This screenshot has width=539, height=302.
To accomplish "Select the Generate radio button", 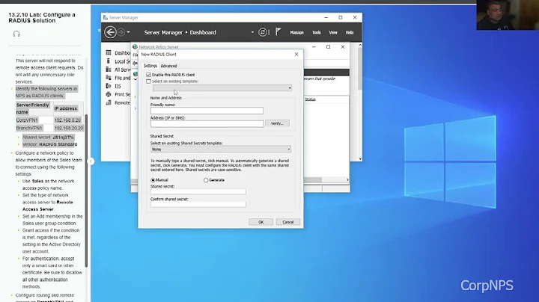I will tap(206, 180).
